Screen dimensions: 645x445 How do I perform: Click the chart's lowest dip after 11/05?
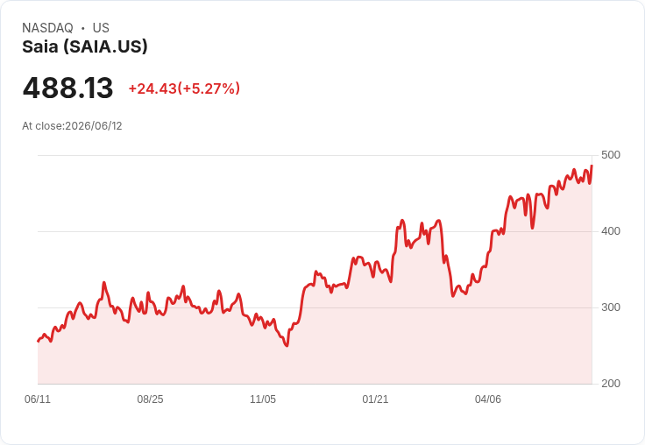[287, 345]
